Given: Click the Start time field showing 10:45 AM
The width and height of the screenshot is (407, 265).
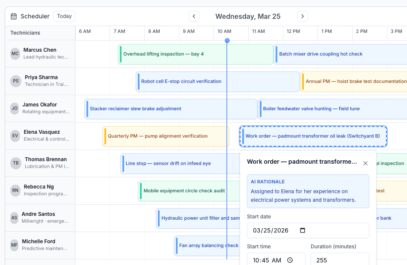Looking at the screenshot, I should 265,259.
